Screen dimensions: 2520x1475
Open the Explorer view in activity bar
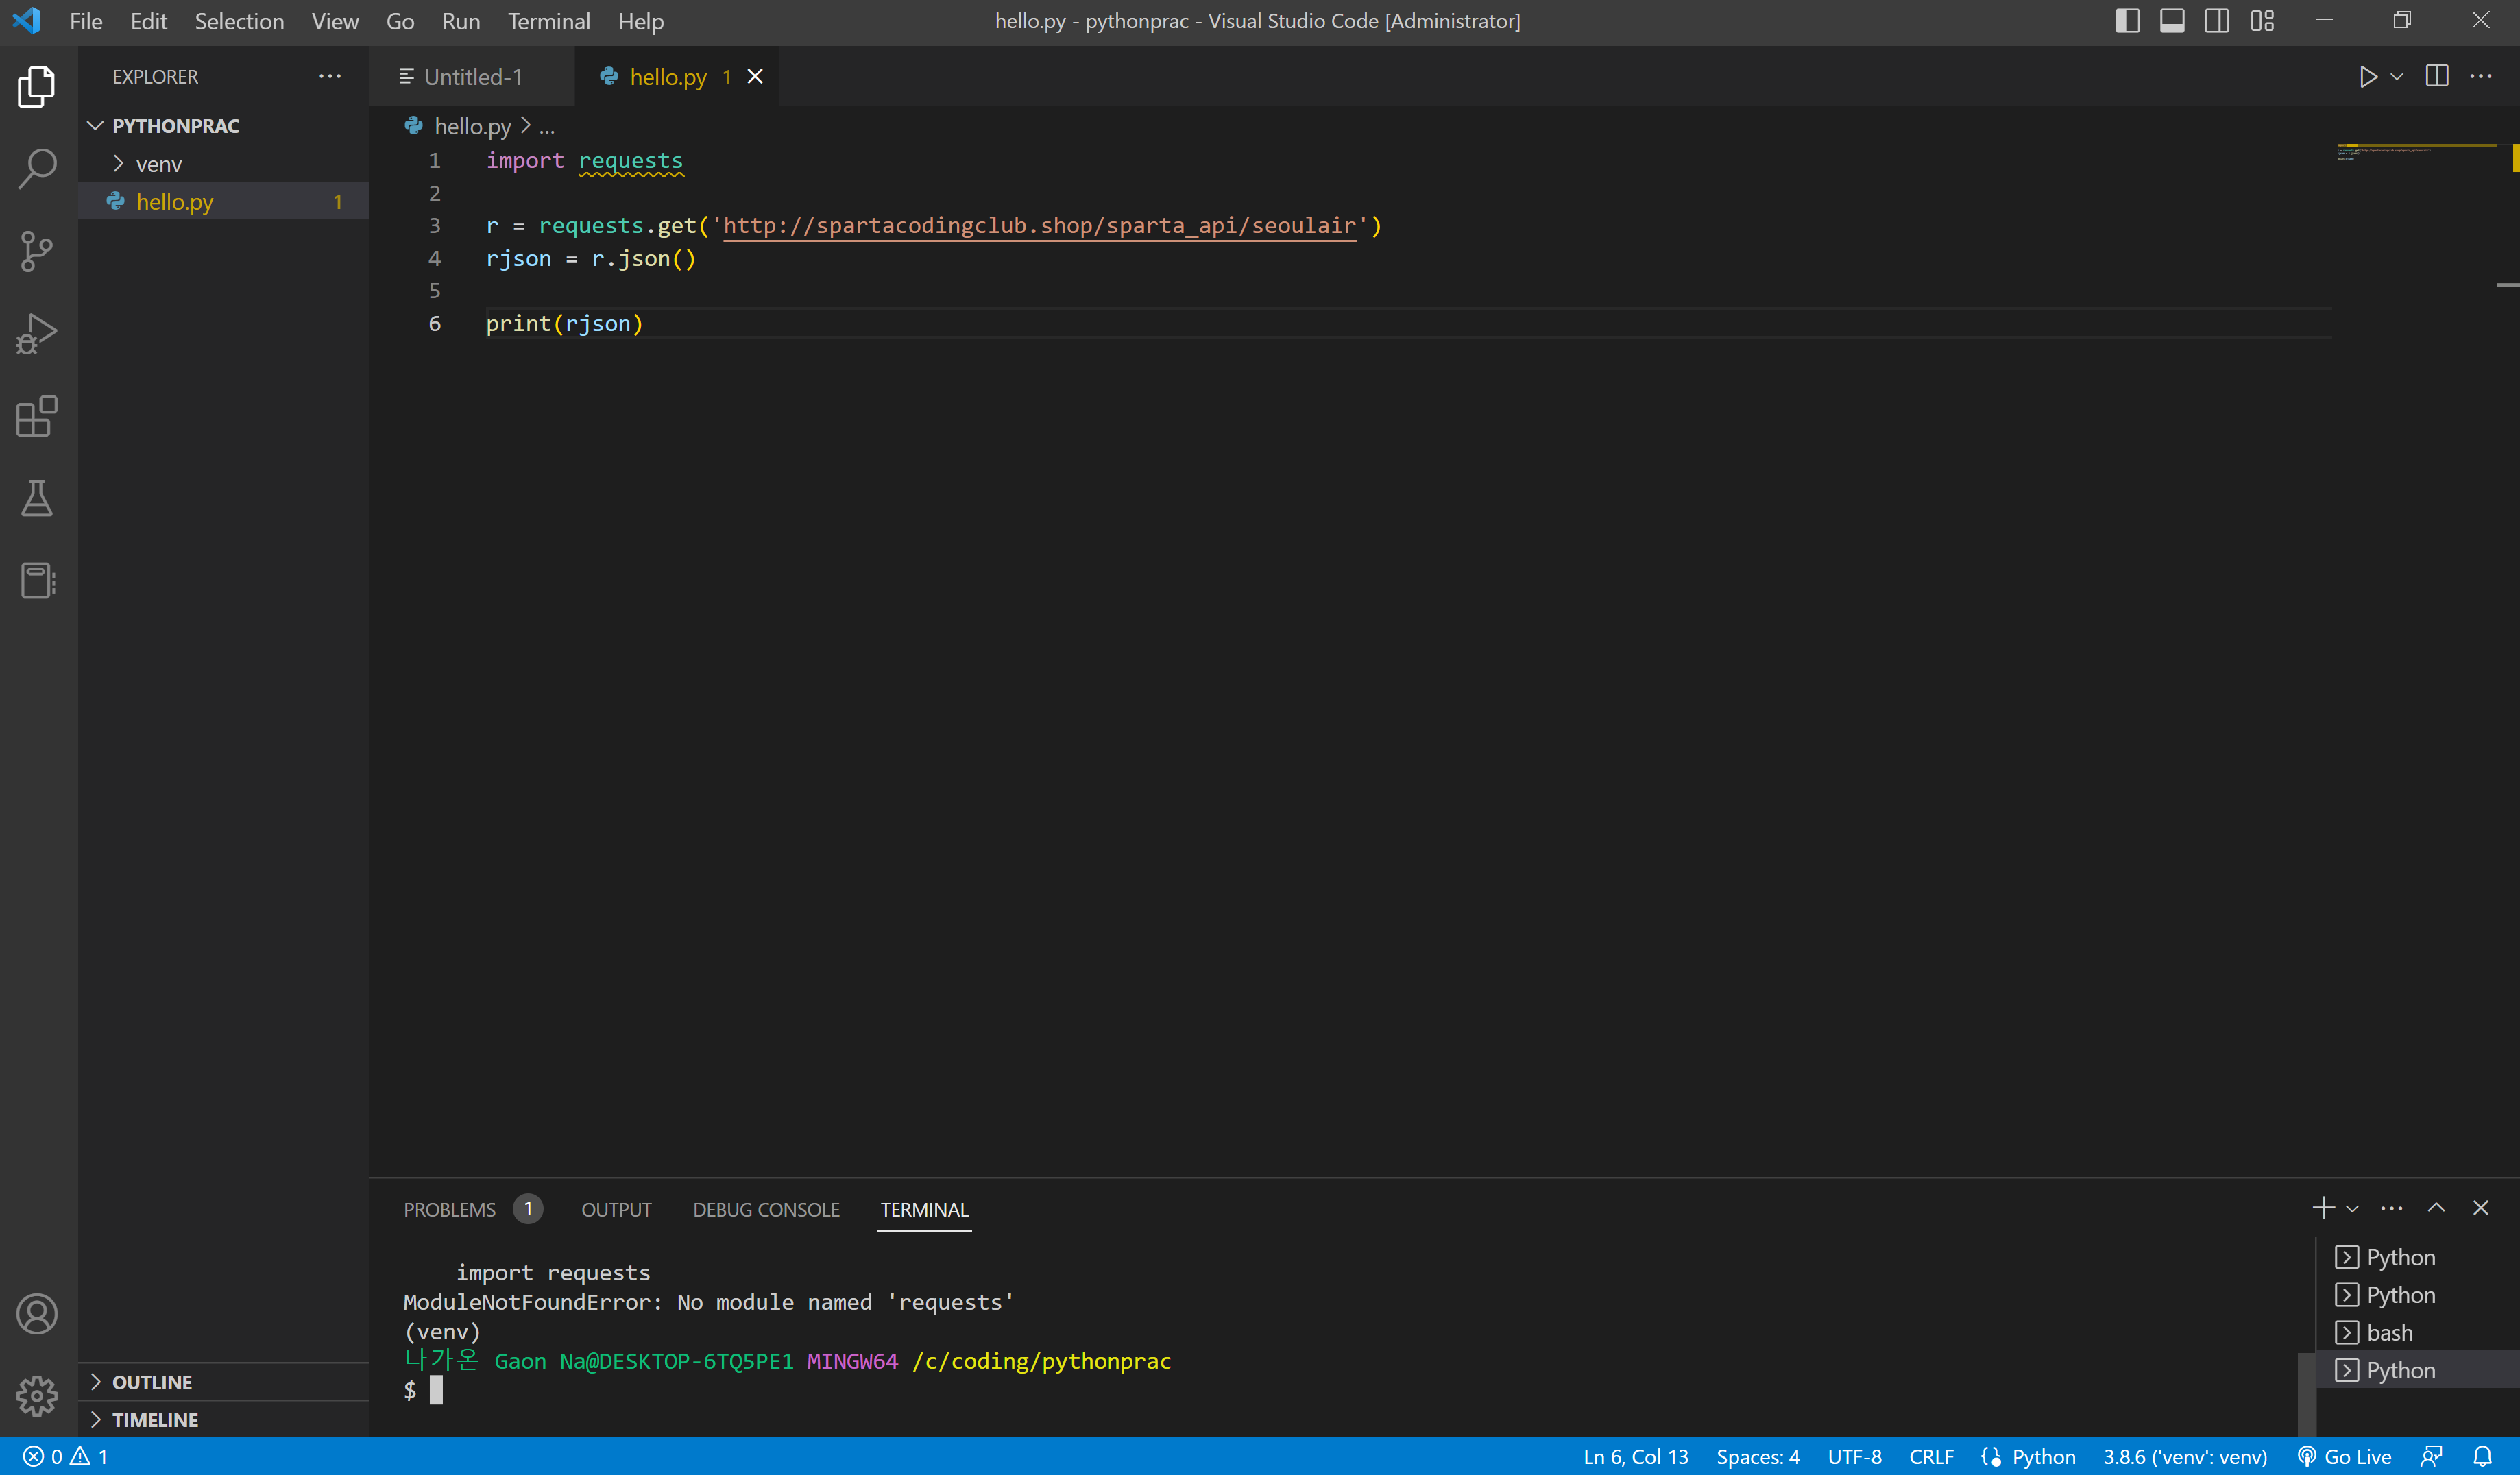37,87
